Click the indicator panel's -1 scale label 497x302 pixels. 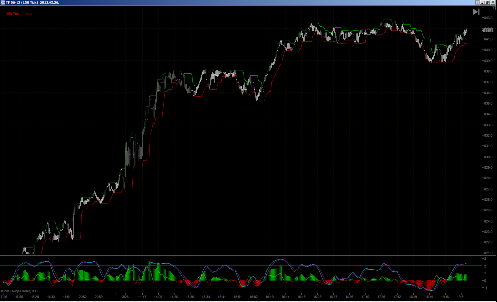click(x=485, y=288)
